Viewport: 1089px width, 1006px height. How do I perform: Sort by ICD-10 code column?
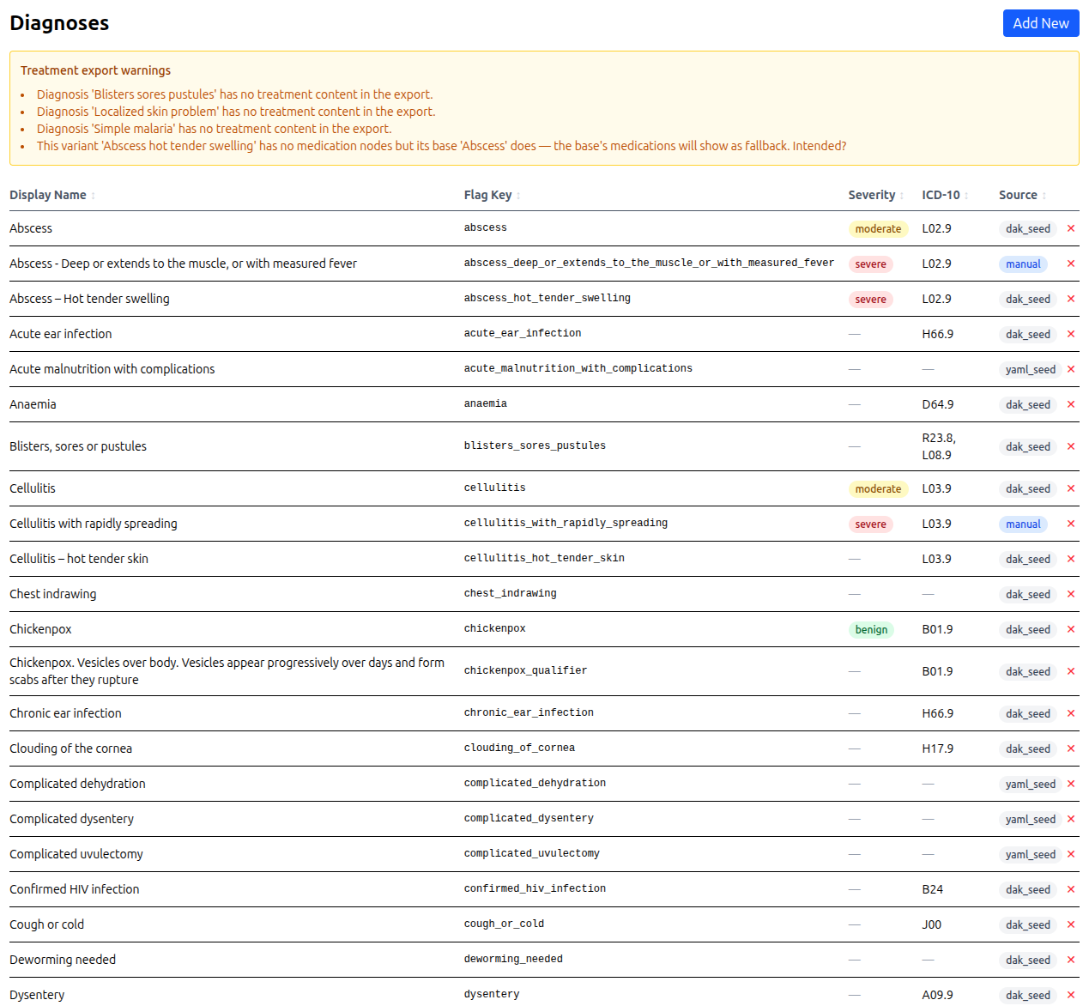(x=945, y=195)
